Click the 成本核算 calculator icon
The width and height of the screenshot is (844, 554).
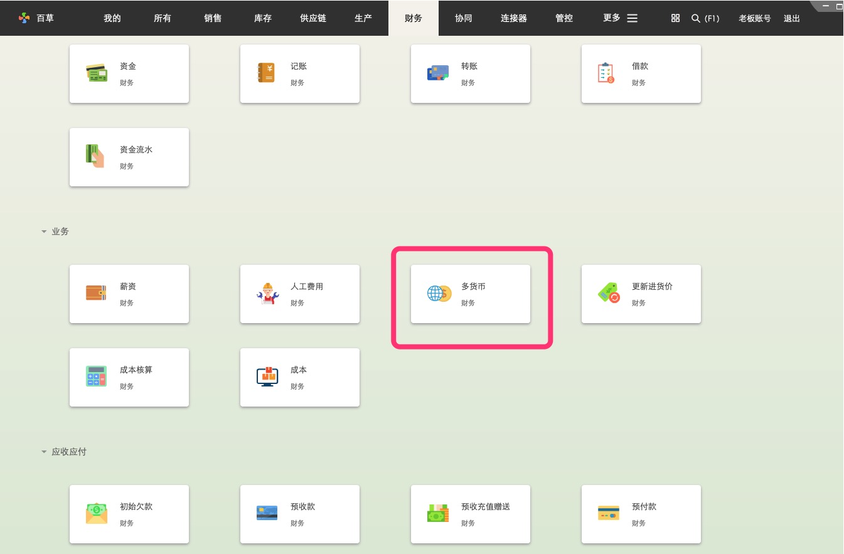97,376
